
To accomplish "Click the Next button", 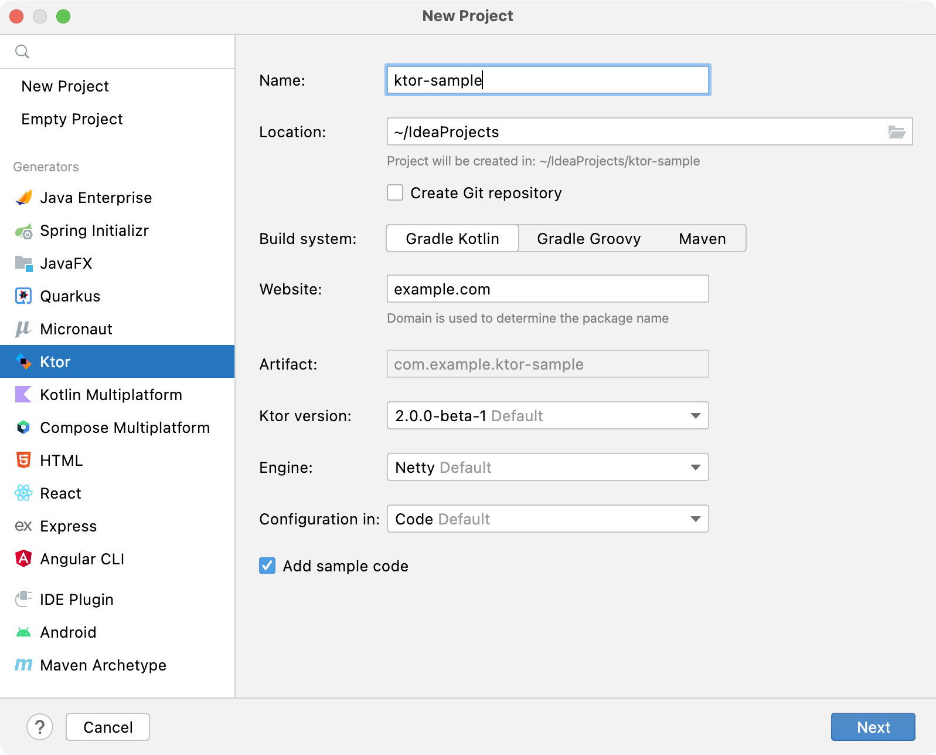I will [x=873, y=727].
